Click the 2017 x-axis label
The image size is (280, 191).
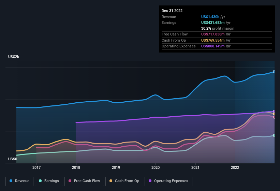36,167
